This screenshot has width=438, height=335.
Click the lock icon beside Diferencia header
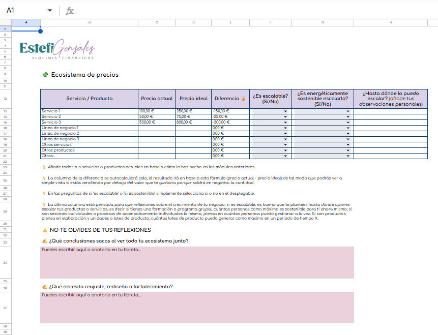pyautogui.click(x=243, y=99)
